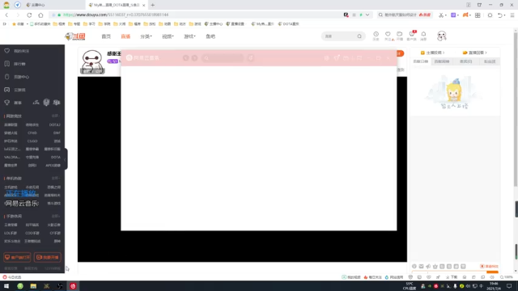Expand the 游戏 dropdown in the site nav

pyautogui.click(x=189, y=36)
